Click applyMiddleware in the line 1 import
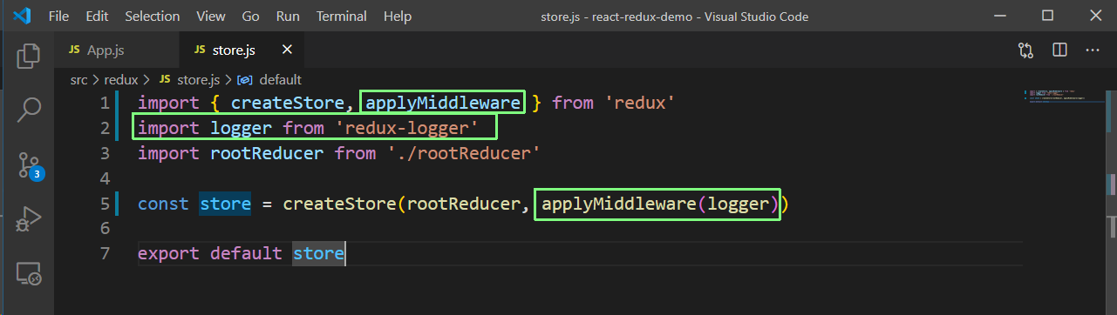 pos(443,104)
